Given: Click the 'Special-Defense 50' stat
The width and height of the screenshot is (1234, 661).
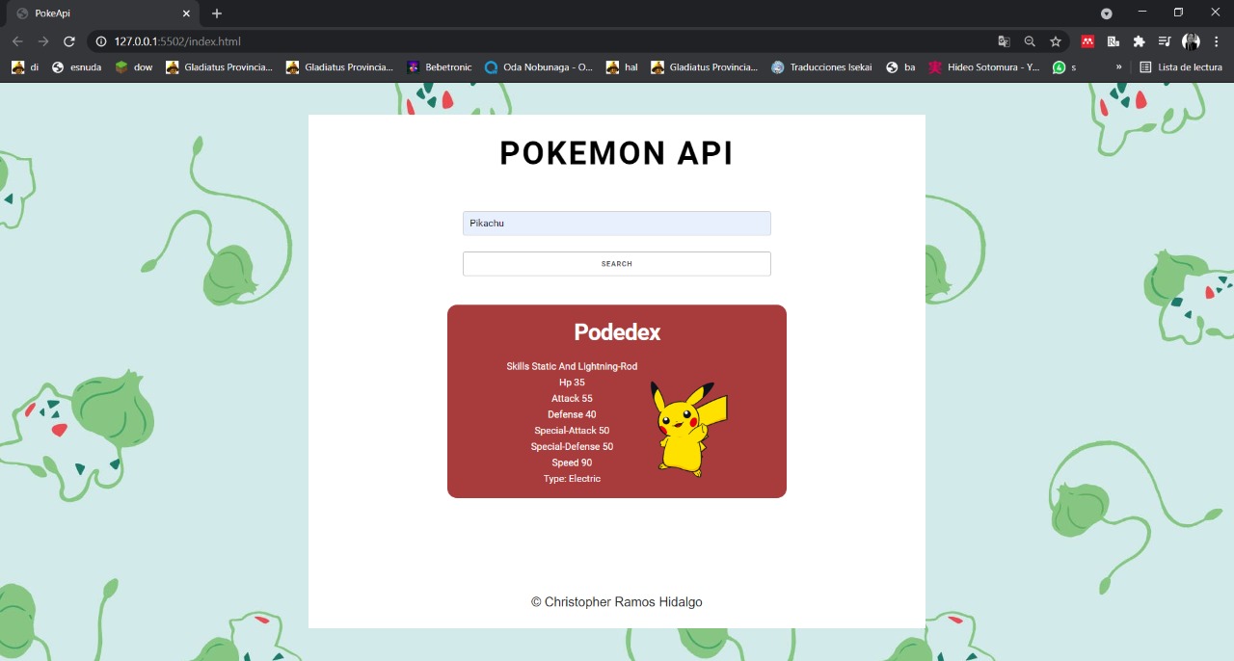Looking at the screenshot, I should tap(572, 447).
